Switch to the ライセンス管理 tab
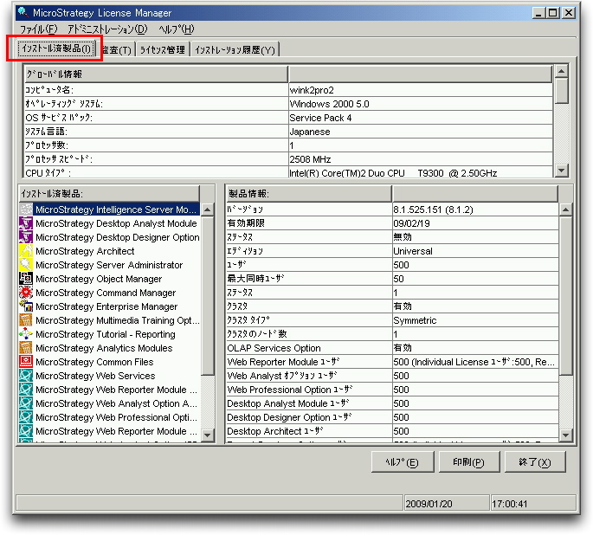 [163, 50]
